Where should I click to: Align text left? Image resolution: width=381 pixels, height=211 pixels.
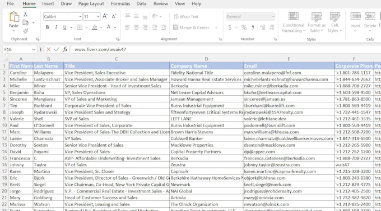pyautogui.click(x=127, y=27)
